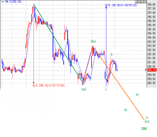Click the X icon in chart panel header
The image size is (157, 137).
[136, 2]
